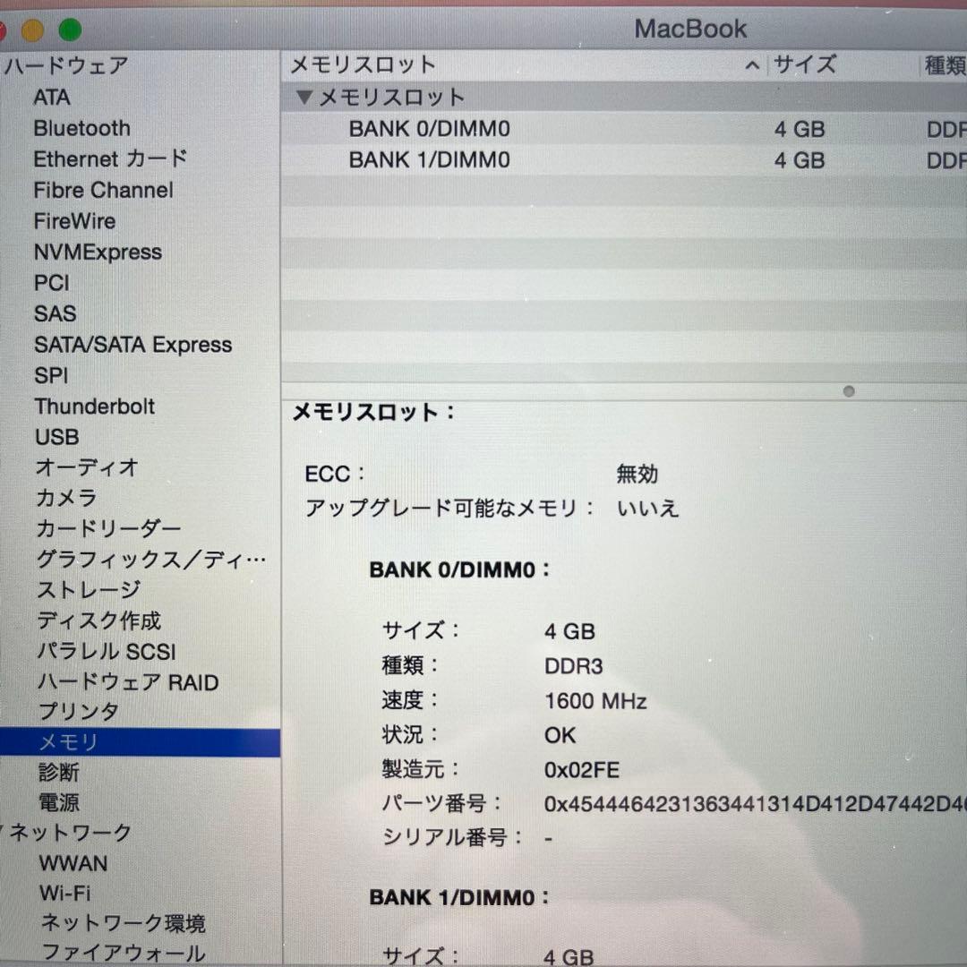Image resolution: width=967 pixels, height=967 pixels.
Task: Open the Bluetooth hardware section
Action: 81,128
